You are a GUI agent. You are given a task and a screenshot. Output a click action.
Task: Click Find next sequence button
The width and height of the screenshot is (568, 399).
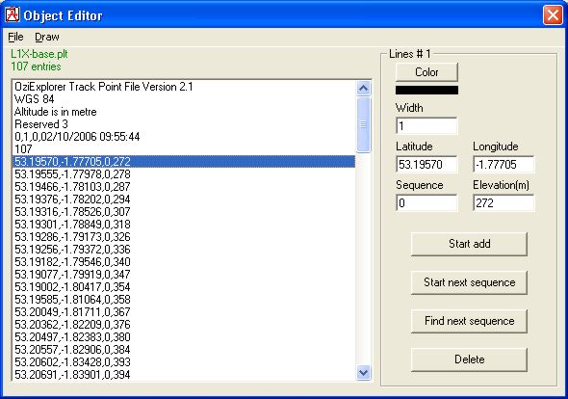point(469,321)
